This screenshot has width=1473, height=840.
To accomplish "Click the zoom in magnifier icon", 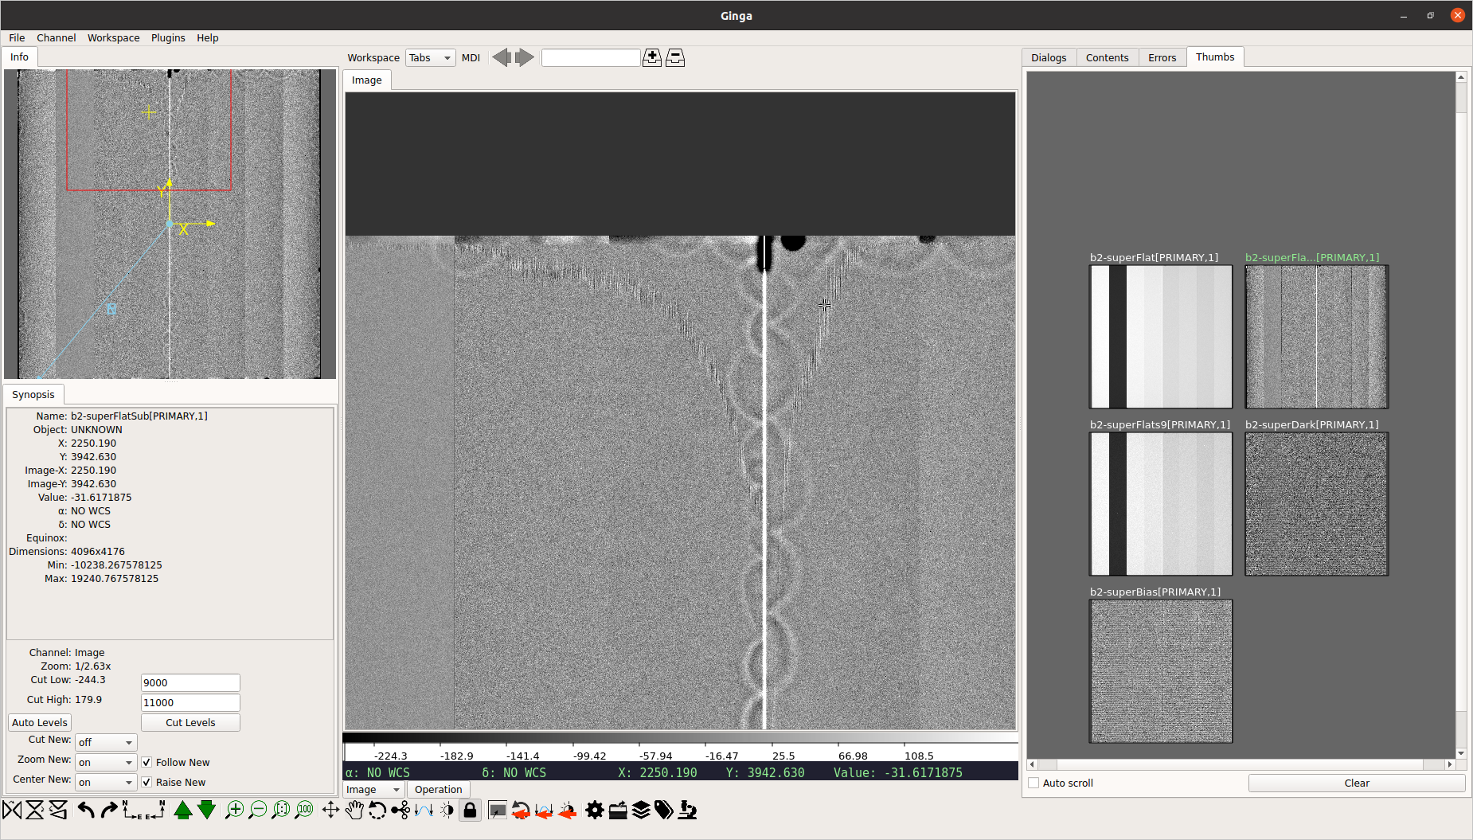I will click(234, 811).
